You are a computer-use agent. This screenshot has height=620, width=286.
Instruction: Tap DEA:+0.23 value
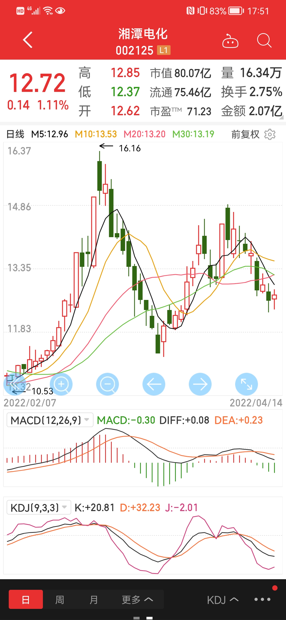click(239, 420)
